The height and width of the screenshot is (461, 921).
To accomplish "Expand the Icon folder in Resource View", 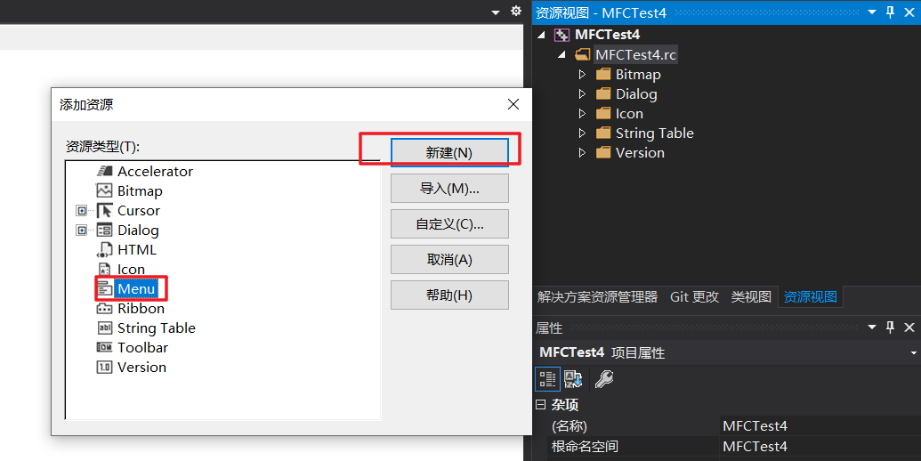I will (x=581, y=113).
